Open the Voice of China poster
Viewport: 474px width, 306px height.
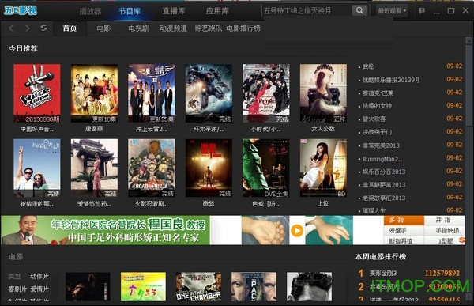(x=37, y=93)
